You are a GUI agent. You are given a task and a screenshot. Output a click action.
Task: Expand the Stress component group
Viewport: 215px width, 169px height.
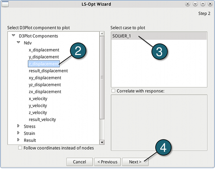pyautogui.click(x=18, y=126)
